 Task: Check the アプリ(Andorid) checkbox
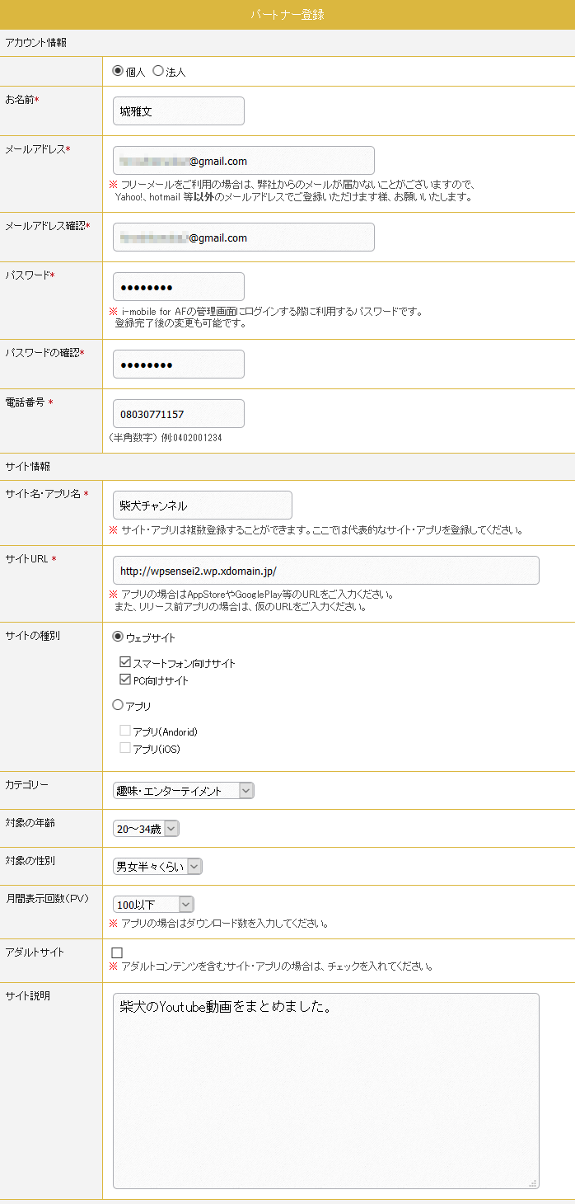pyautogui.click(x=125, y=731)
